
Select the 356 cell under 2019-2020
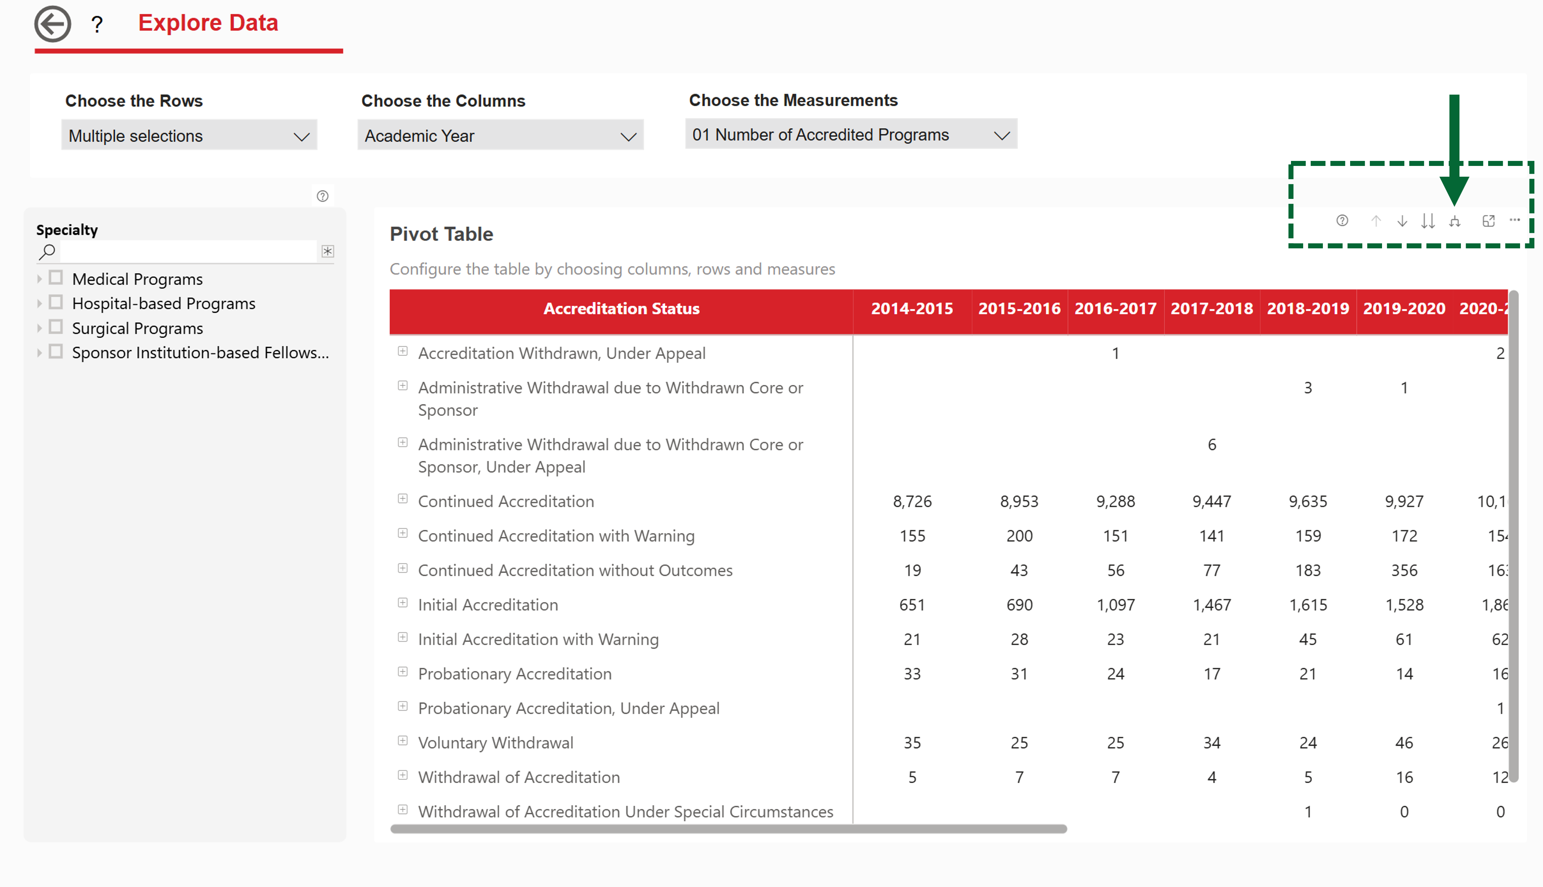1404,570
